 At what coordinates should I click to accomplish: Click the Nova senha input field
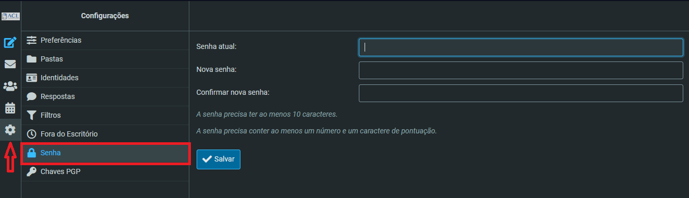coord(521,70)
